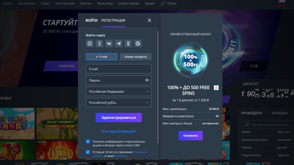Select the Igrosoft provider

pyautogui.click(x=282, y=147)
